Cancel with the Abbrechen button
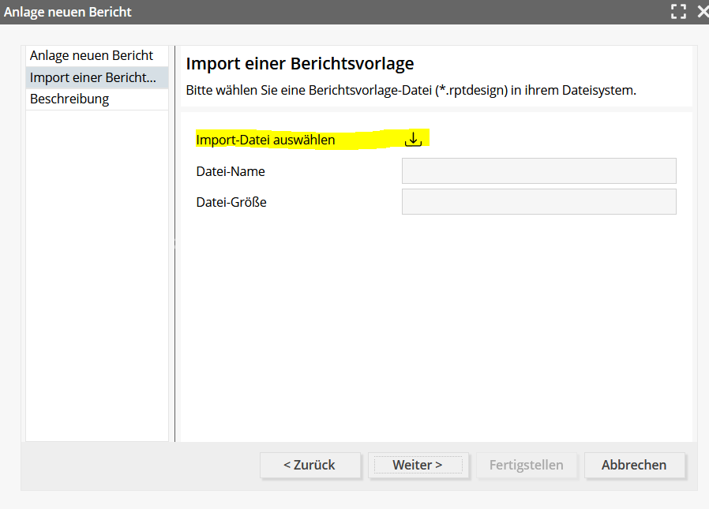 coord(634,465)
